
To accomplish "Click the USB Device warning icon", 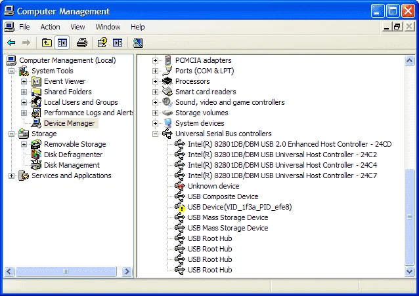I will 180,207.
